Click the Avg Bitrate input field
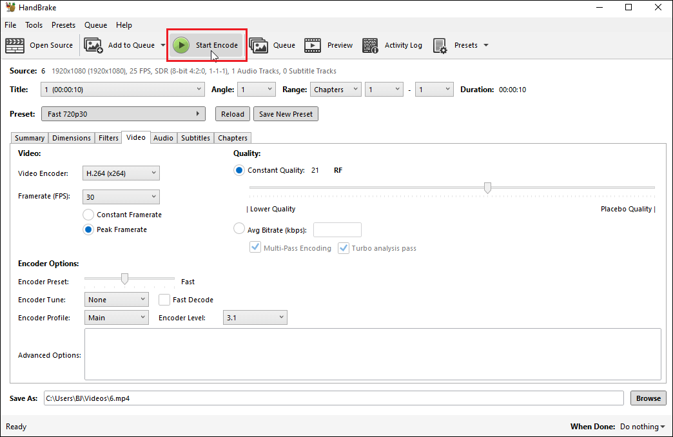 pyautogui.click(x=337, y=229)
